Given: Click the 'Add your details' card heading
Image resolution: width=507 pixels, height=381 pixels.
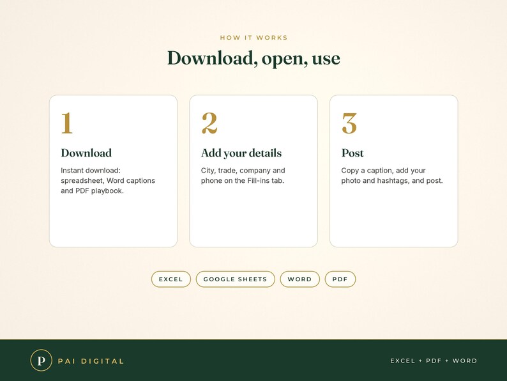Looking at the screenshot, I should pyautogui.click(x=241, y=153).
